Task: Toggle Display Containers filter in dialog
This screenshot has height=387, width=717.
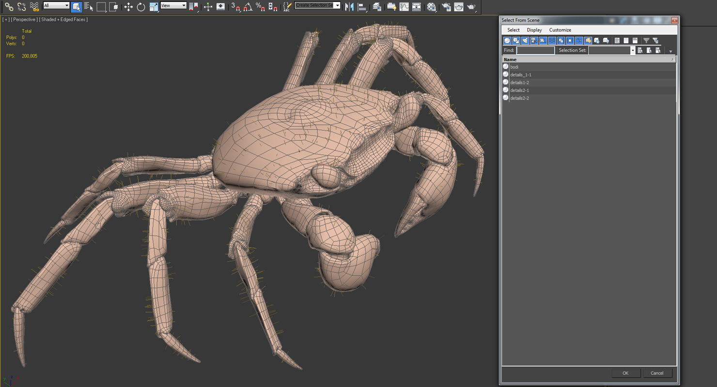Action: point(588,41)
